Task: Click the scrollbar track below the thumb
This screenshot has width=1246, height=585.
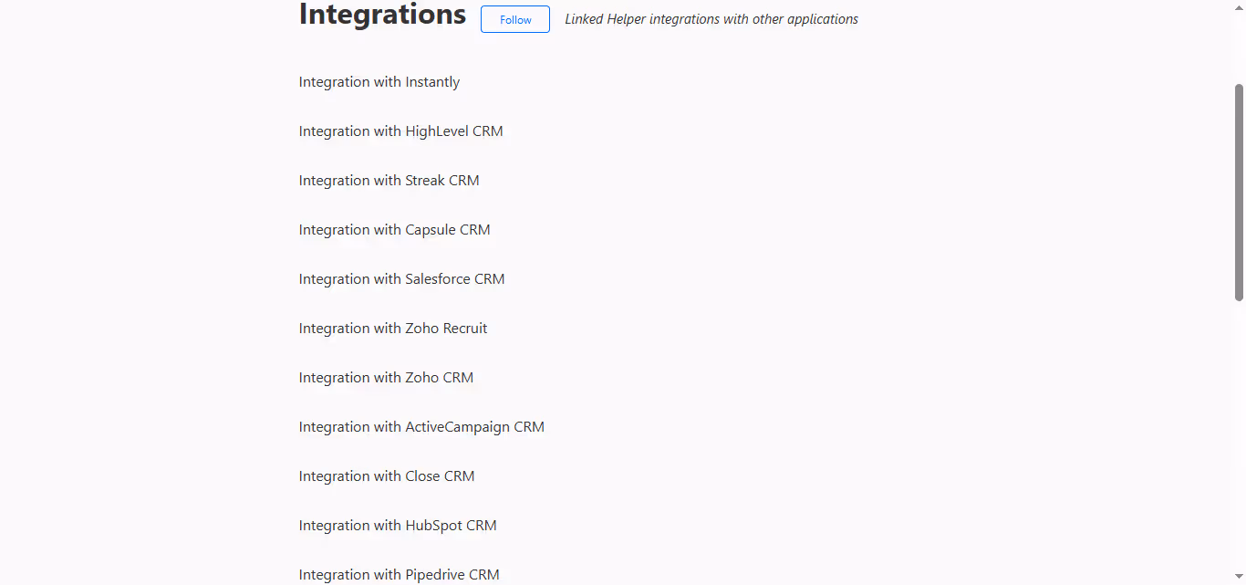Action: click(x=1239, y=429)
